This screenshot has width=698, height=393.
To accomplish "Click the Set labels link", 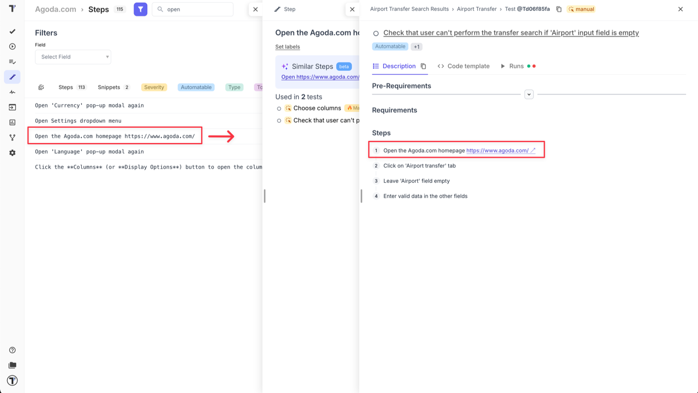I will pos(287,46).
